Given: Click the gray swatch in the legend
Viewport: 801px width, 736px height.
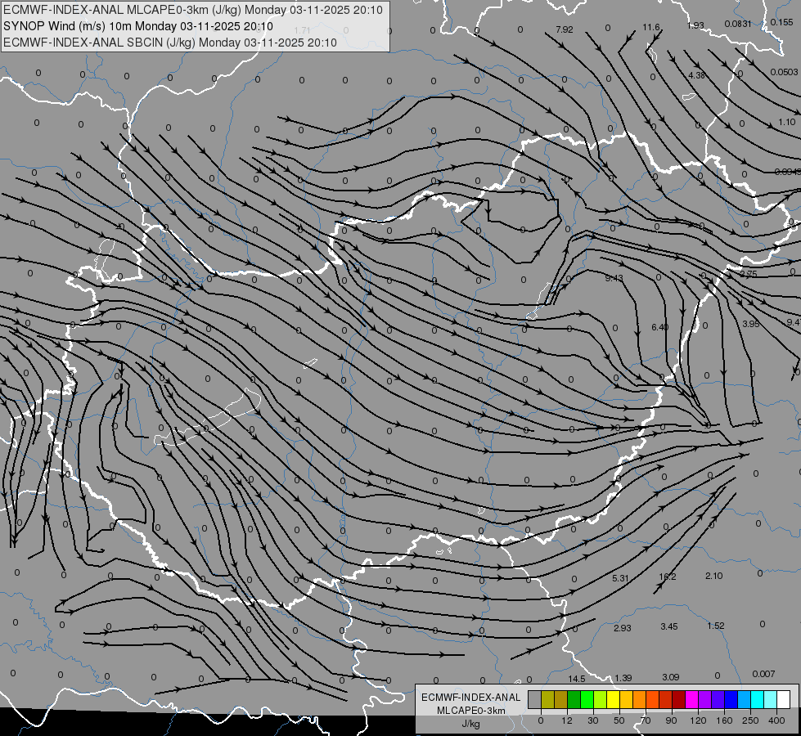Looking at the screenshot, I should tap(535, 700).
